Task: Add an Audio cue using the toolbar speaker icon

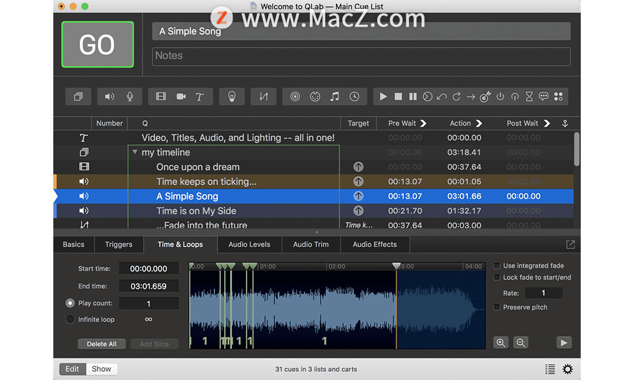Action: pos(110,96)
